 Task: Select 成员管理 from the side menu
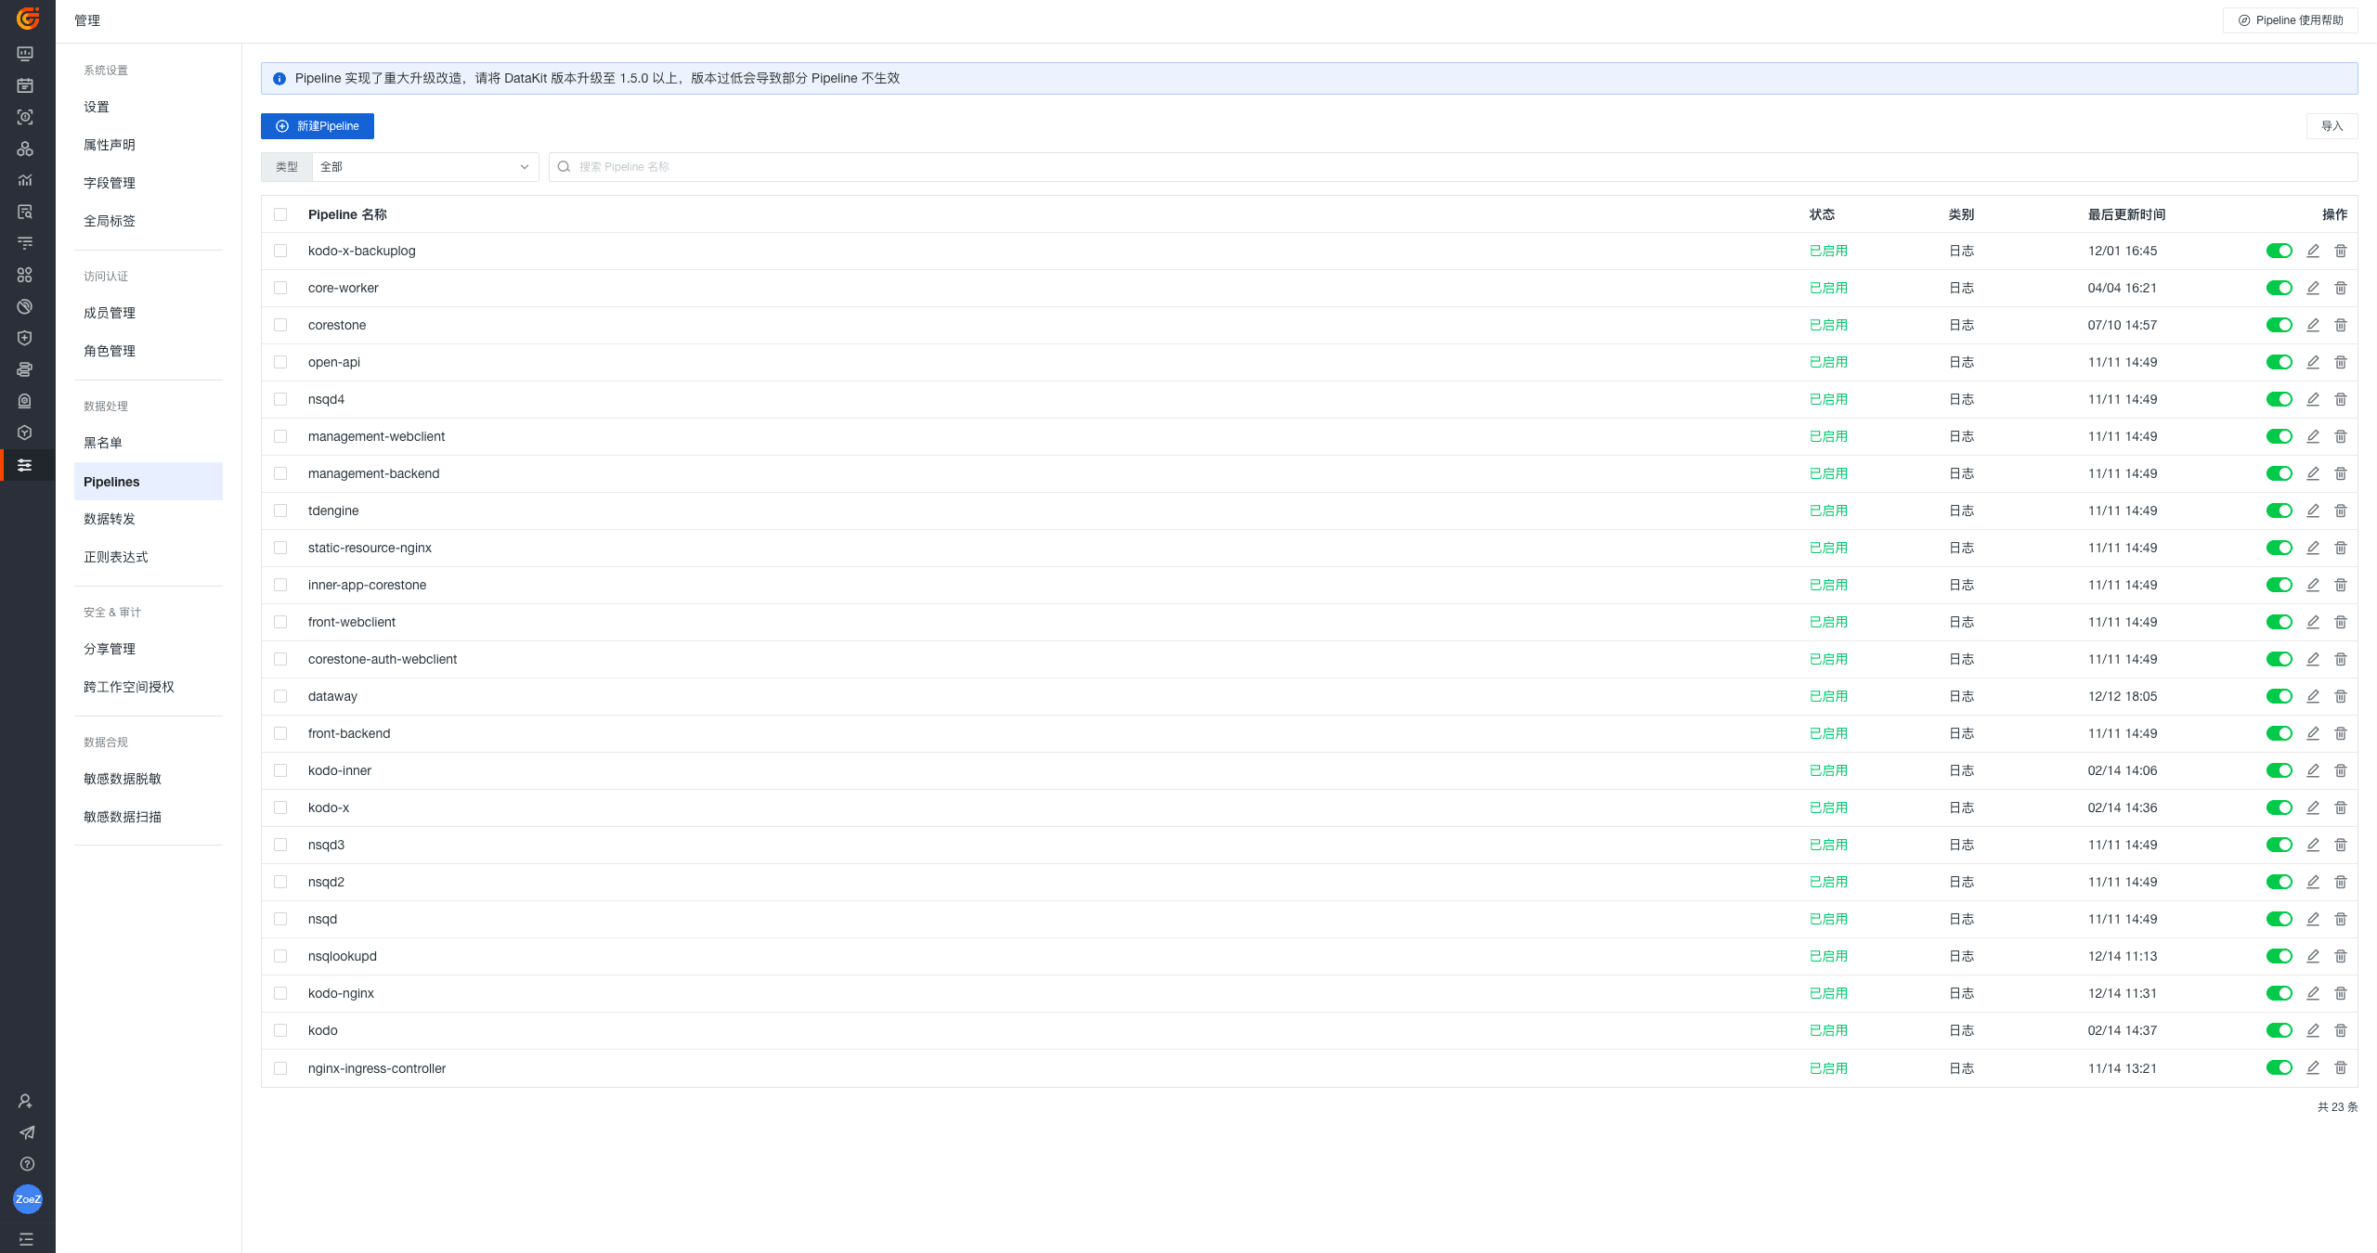pos(110,313)
